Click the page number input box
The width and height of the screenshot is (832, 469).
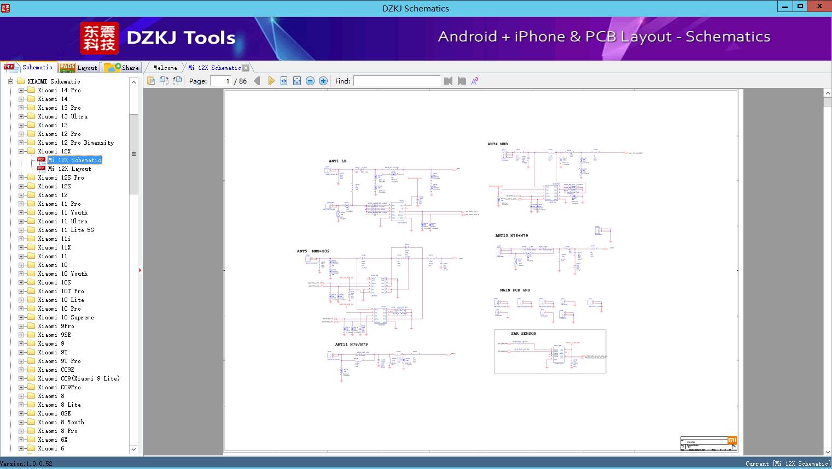tap(221, 81)
